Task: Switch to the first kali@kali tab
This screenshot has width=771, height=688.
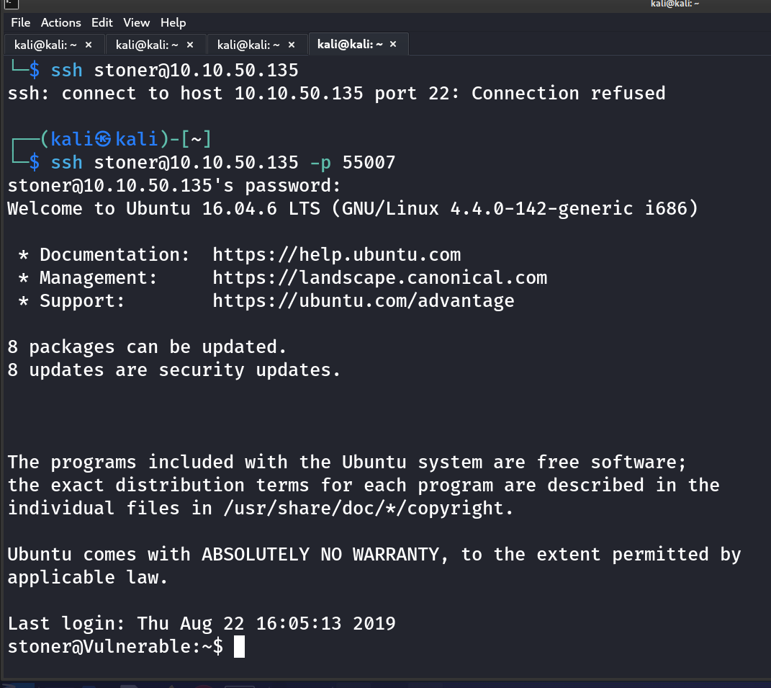Action: point(46,45)
